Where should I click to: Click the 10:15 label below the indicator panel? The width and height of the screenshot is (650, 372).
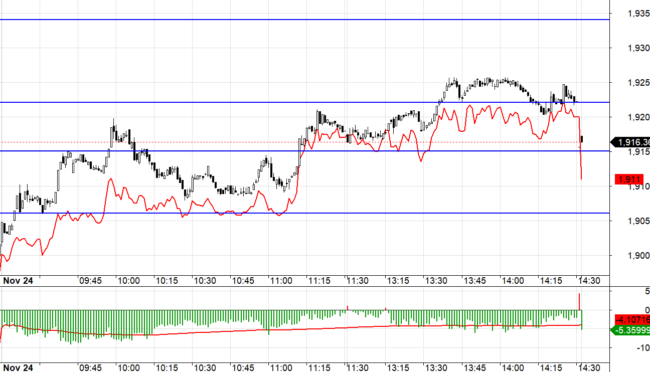[167, 367]
